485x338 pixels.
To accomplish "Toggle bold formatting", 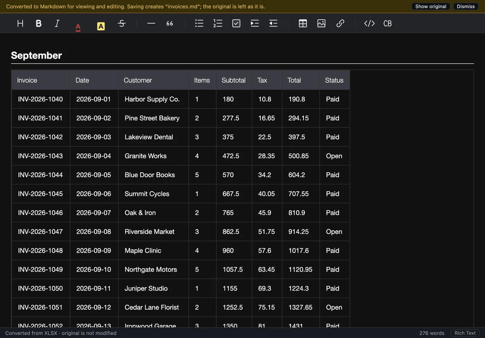I will [38, 23].
